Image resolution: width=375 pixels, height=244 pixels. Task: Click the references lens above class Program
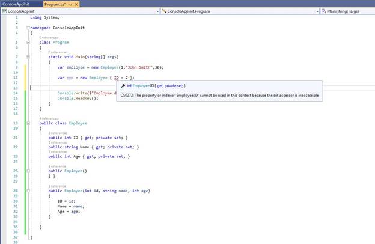pos(49,37)
